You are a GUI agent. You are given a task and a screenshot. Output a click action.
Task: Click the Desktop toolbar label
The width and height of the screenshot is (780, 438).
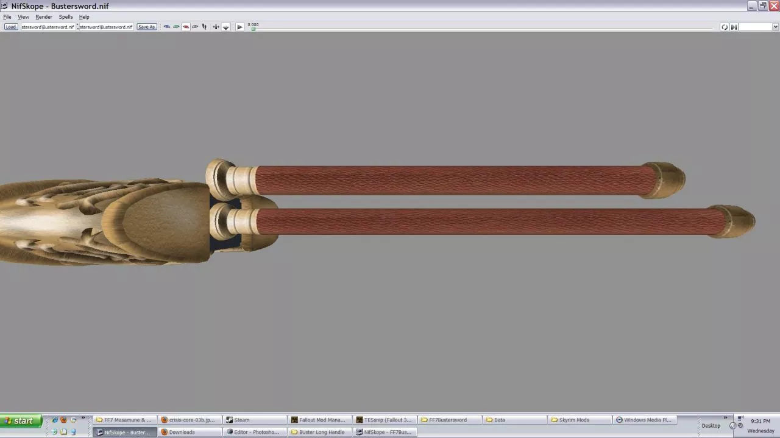[x=711, y=425]
